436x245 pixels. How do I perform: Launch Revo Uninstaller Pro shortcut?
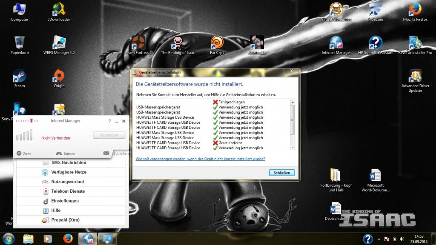click(415, 45)
